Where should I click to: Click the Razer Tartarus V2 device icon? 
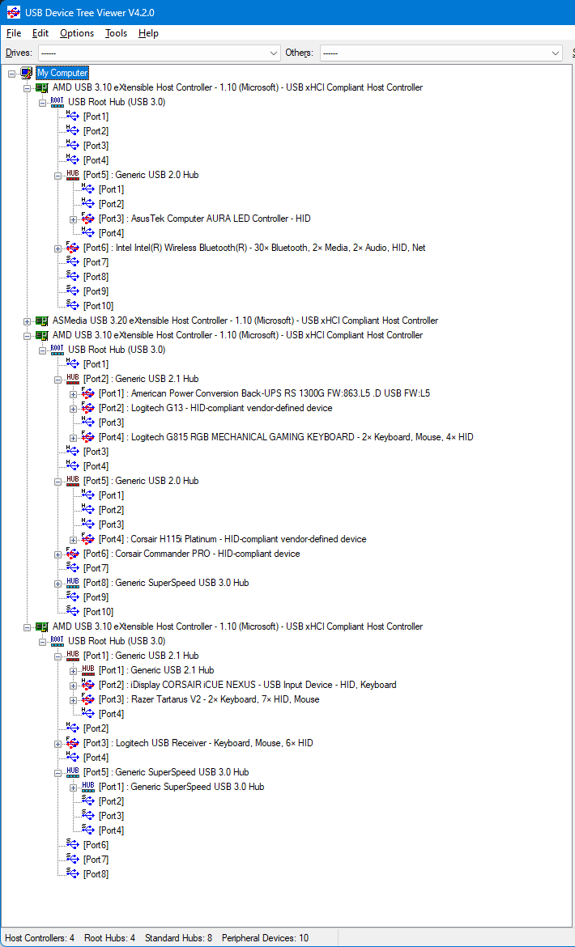pyautogui.click(x=88, y=699)
